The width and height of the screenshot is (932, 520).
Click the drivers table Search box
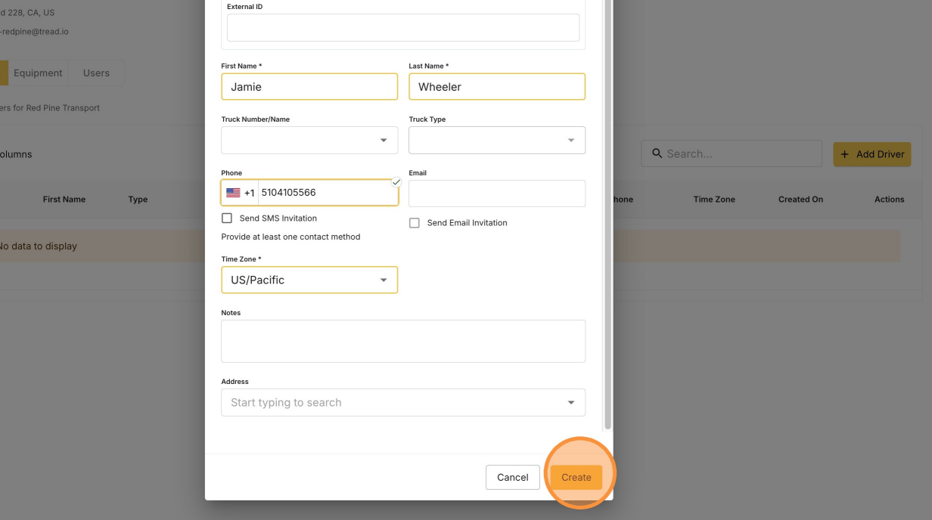(732, 153)
